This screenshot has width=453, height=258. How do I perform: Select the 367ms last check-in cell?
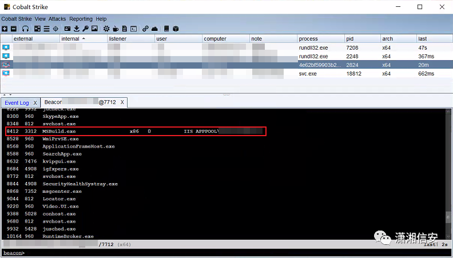tap(435, 56)
